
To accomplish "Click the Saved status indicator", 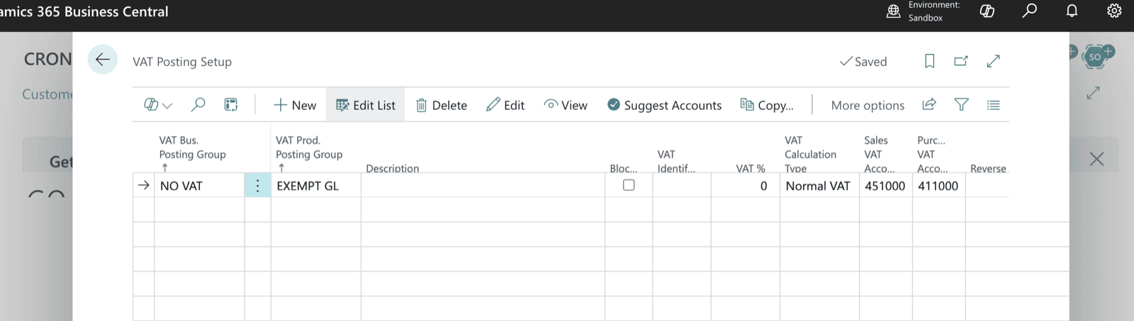I will [x=863, y=62].
